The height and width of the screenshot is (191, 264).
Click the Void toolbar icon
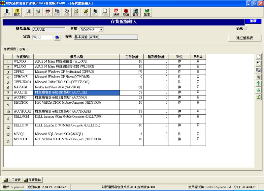point(48,13)
